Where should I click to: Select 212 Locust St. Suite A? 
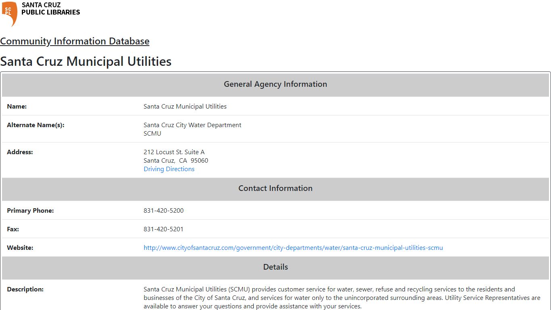(174, 152)
